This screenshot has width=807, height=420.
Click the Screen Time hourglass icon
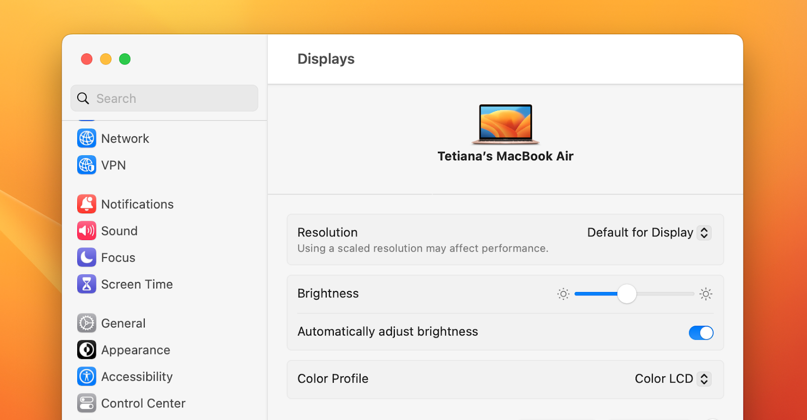point(87,284)
